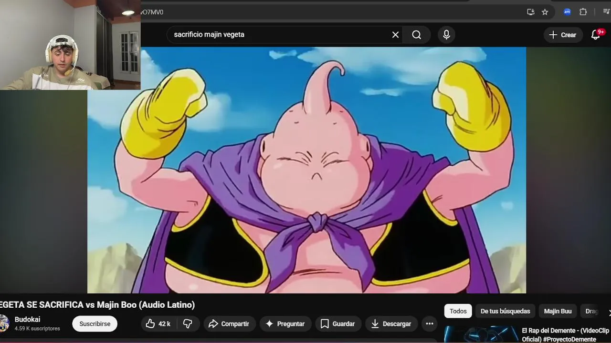Open the notifications bell
The width and height of the screenshot is (611, 343).
tap(596, 35)
